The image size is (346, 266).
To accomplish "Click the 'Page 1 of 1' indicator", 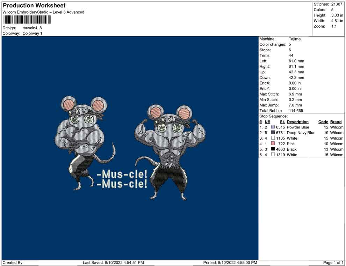I will (x=333, y=263).
